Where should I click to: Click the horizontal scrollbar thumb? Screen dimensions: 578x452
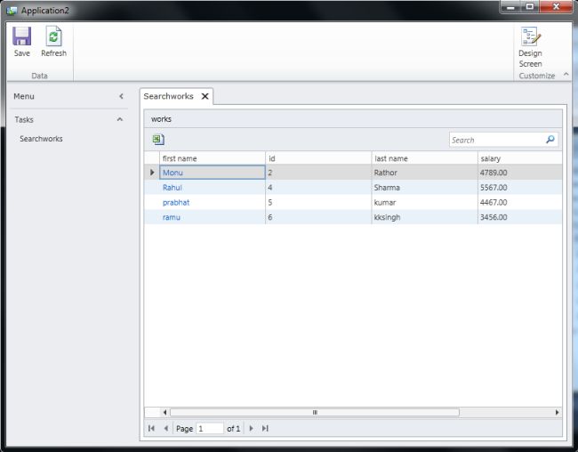[315, 412]
